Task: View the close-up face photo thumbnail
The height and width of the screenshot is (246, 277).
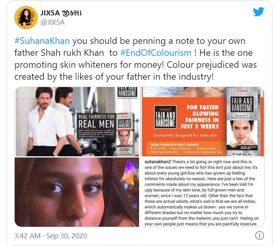Action: 77,192
